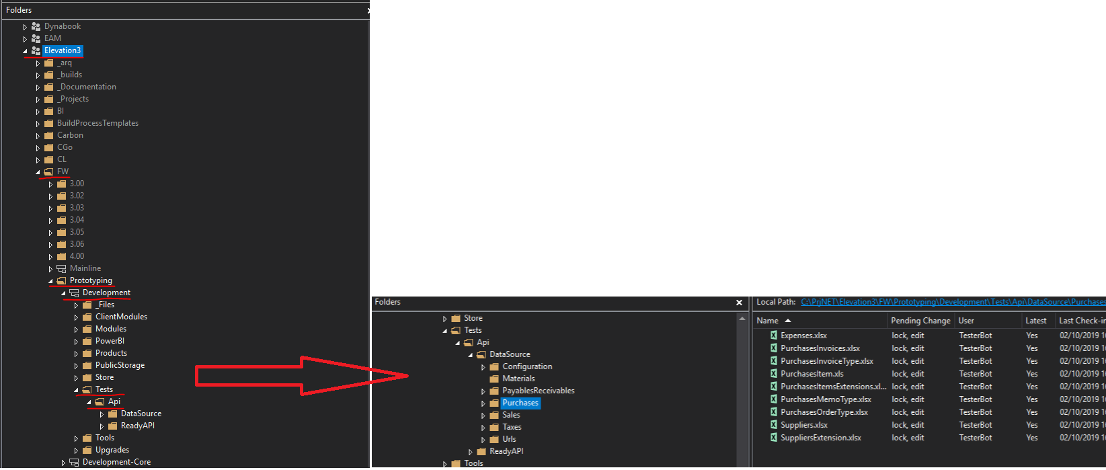Expand the Urls folder node
Screen dimensions: 1106x470
(x=483, y=440)
